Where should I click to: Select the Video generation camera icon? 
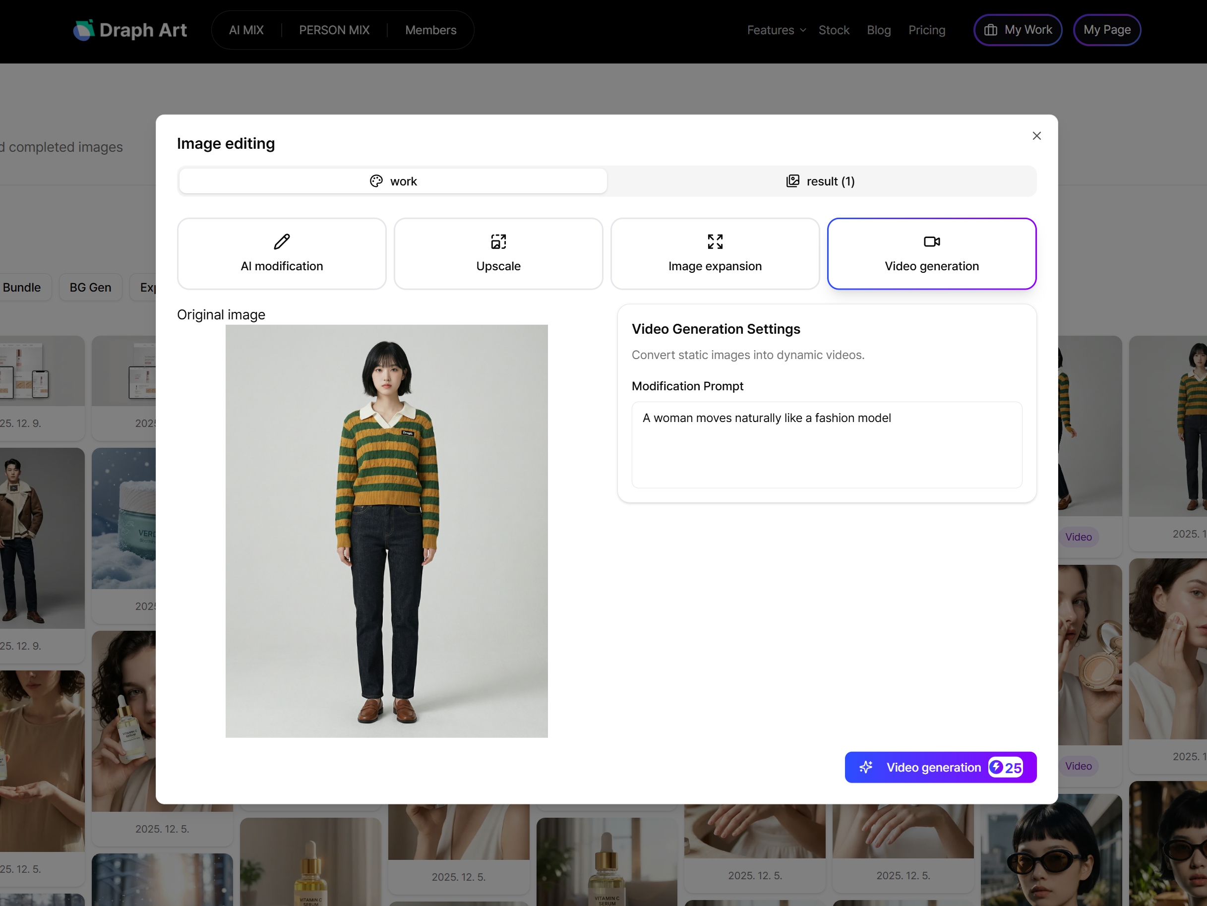(x=931, y=241)
